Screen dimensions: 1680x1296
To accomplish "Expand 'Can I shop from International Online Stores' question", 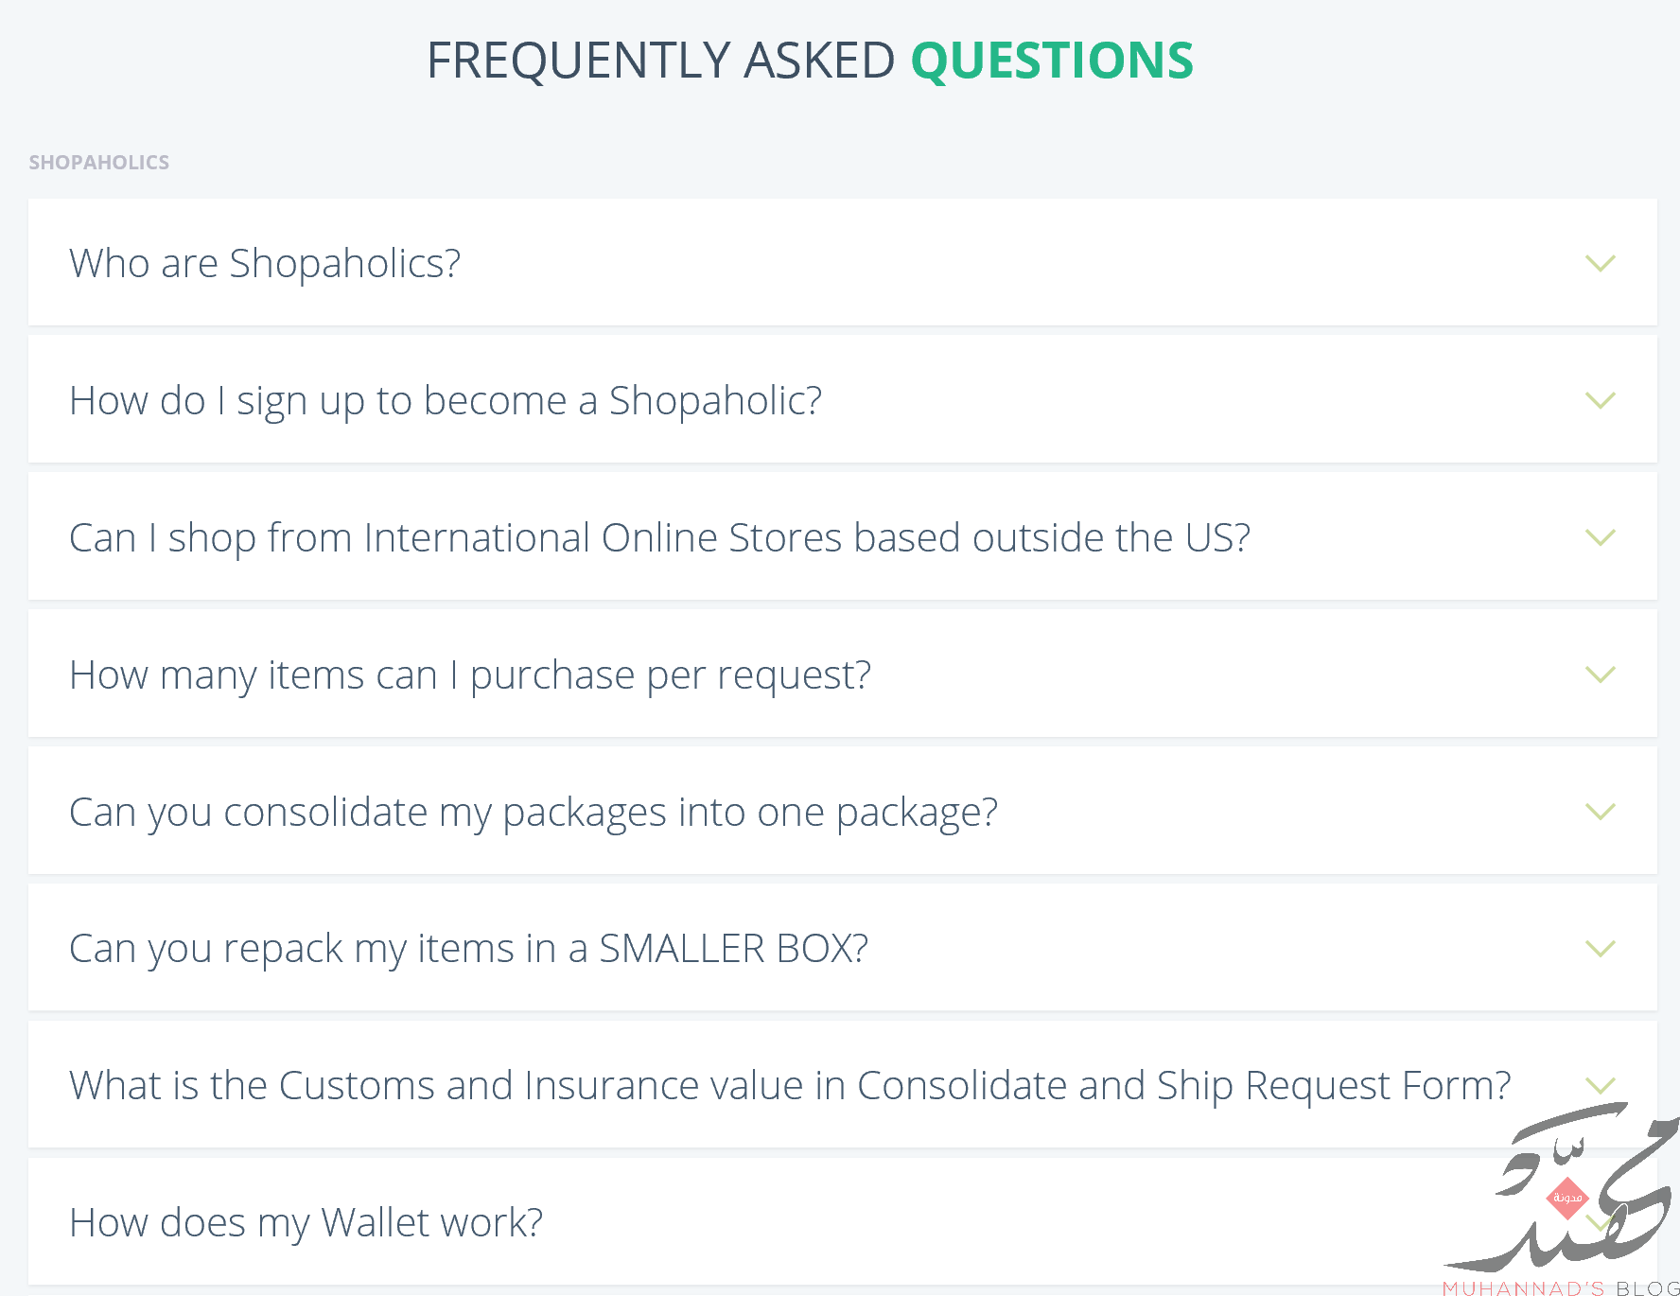I will click(659, 537).
